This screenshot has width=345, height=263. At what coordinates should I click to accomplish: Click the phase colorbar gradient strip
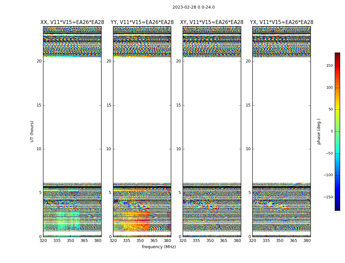(x=337, y=131)
